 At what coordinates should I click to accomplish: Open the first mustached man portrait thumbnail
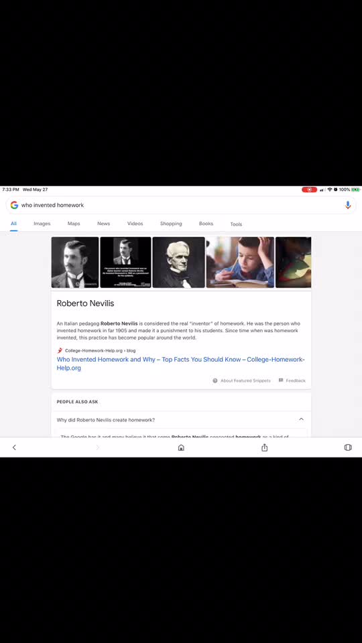[75, 263]
